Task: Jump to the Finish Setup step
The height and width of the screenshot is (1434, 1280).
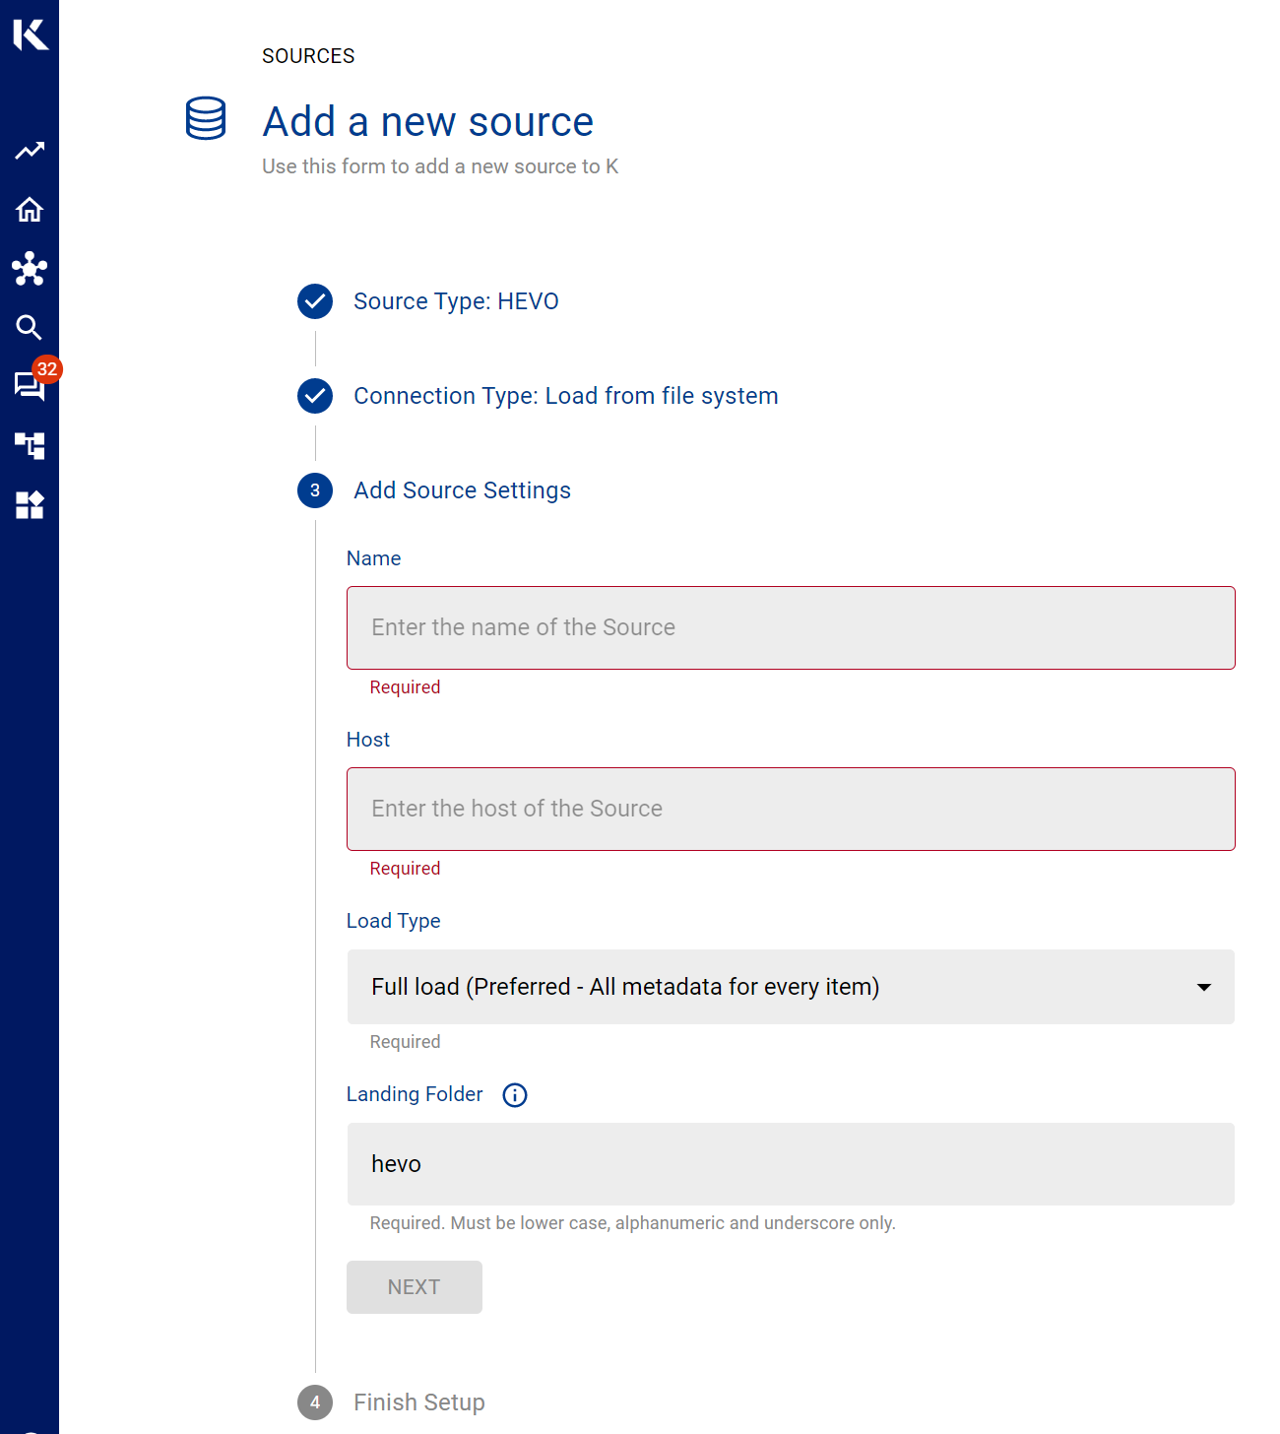Action: (418, 1402)
